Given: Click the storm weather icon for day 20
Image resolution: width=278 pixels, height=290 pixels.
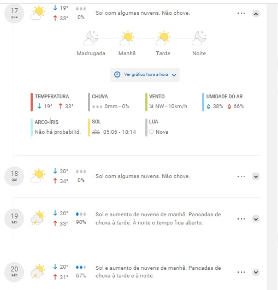Looking at the screenshot, I should coord(38,271).
